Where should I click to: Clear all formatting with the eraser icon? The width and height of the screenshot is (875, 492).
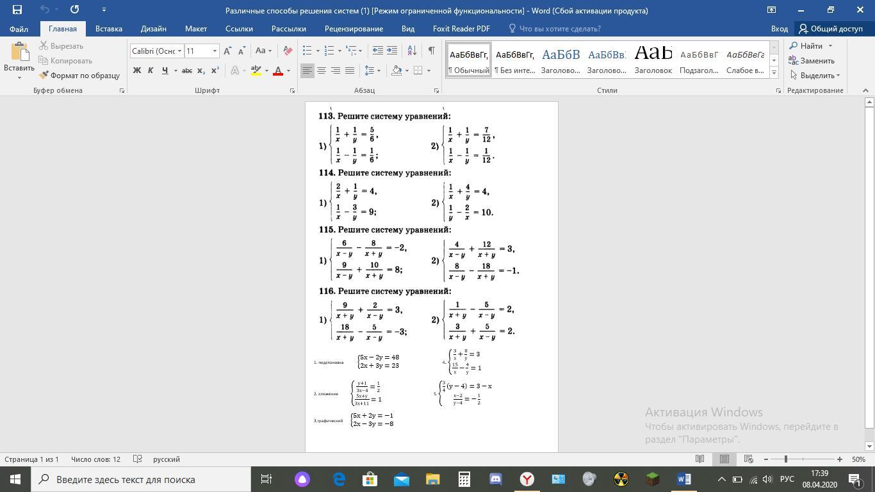(x=288, y=51)
